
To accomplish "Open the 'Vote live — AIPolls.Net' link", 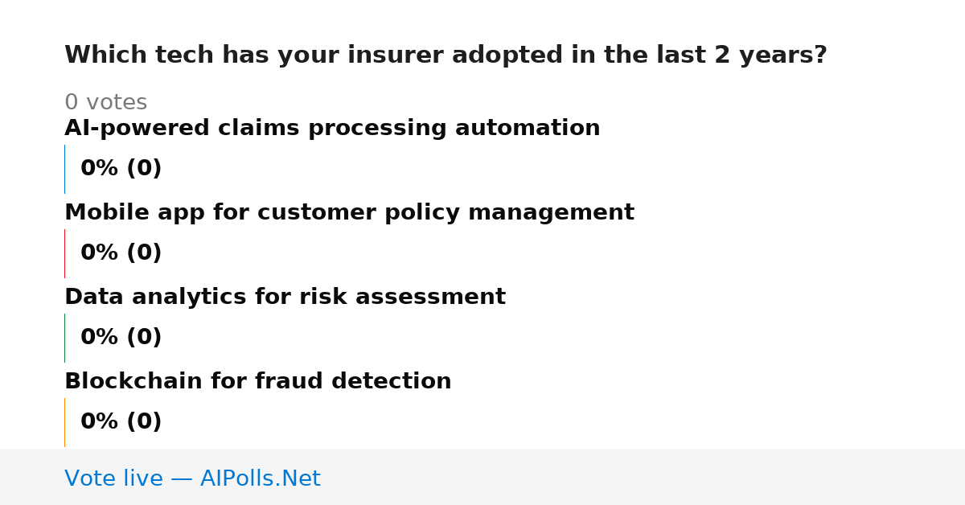I will point(192,479).
